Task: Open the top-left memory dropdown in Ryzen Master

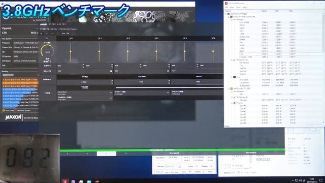Action: pyautogui.click(x=85, y=93)
